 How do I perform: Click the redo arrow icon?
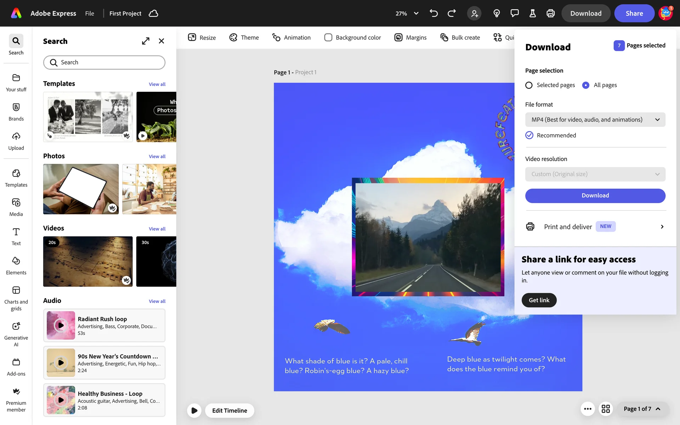pos(452,13)
